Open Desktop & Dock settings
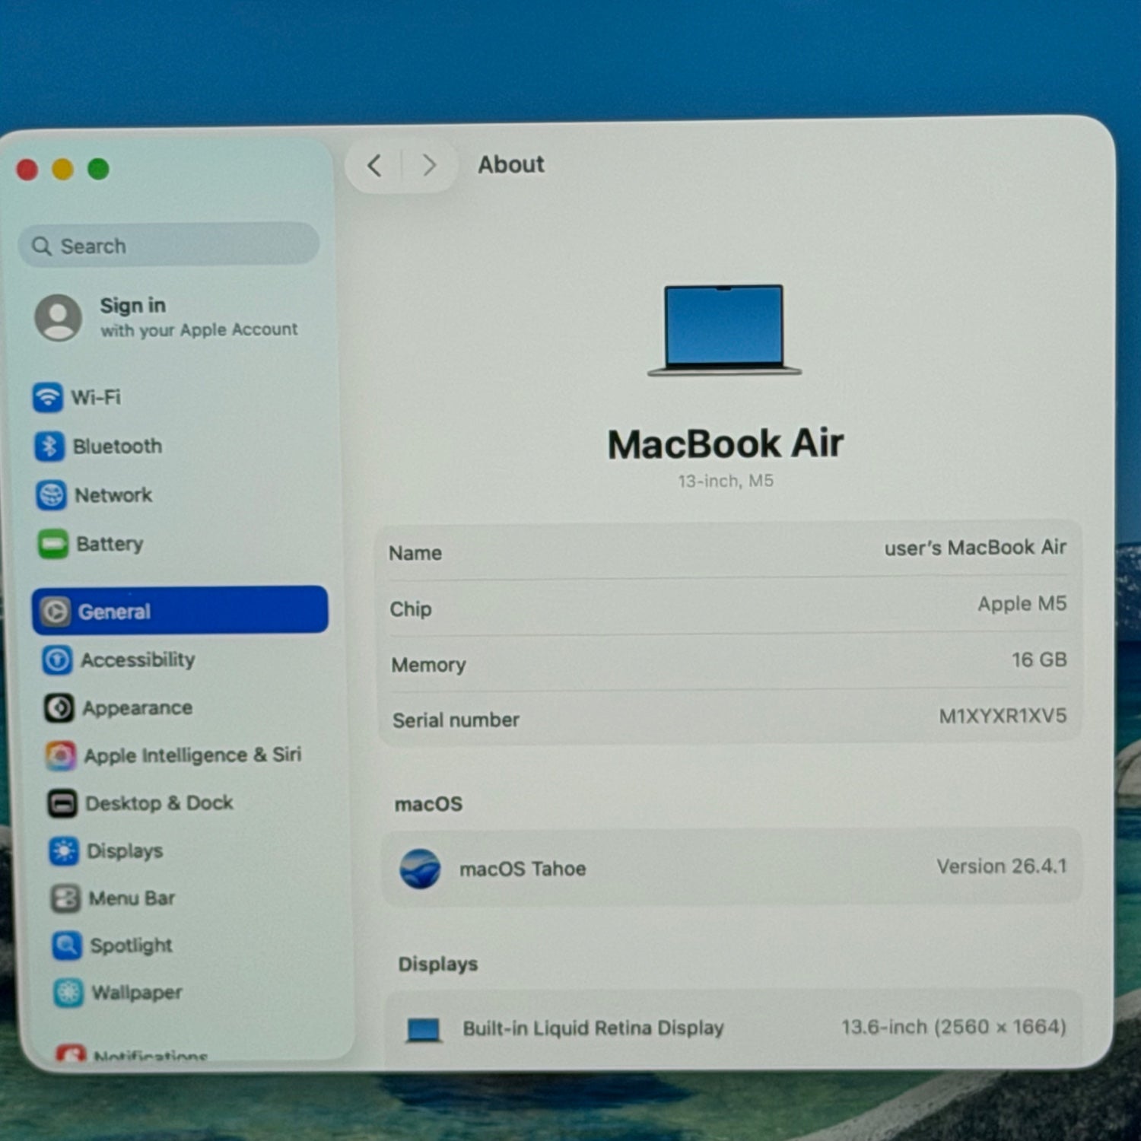The width and height of the screenshot is (1141, 1141). 187,803
